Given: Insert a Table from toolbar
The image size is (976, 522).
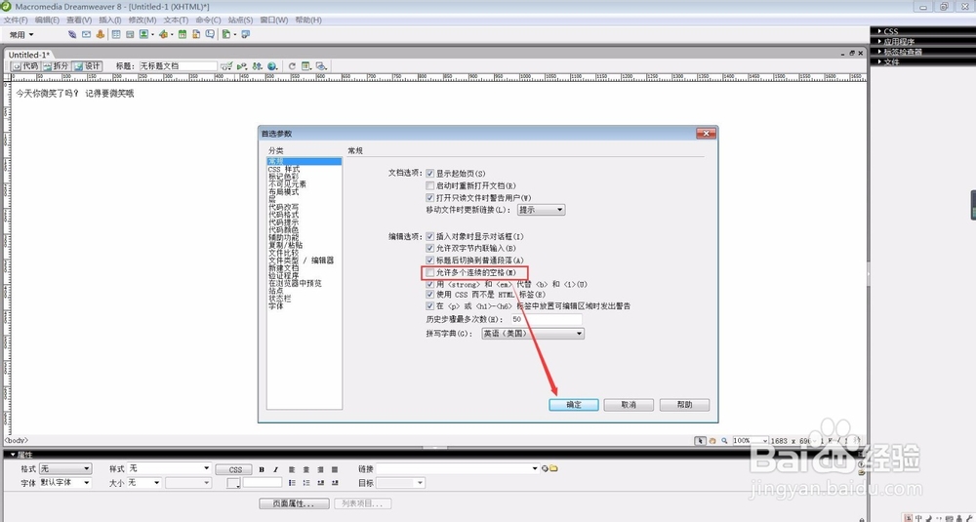Looking at the screenshot, I should [116, 34].
